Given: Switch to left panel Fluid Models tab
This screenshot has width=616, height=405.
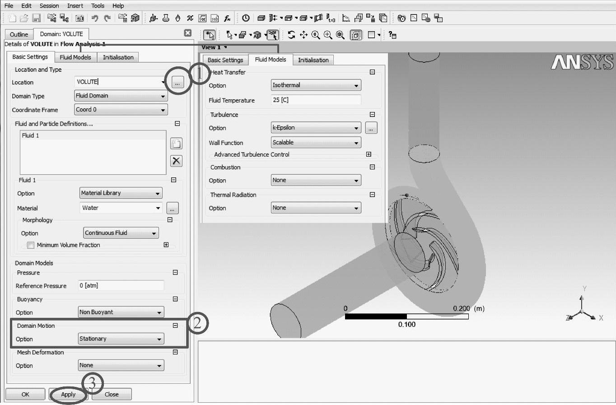Looking at the screenshot, I should point(75,57).
